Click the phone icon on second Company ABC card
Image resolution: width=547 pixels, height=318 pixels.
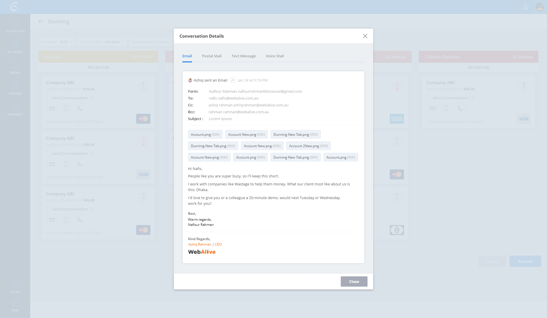click(x=80, y=164)
